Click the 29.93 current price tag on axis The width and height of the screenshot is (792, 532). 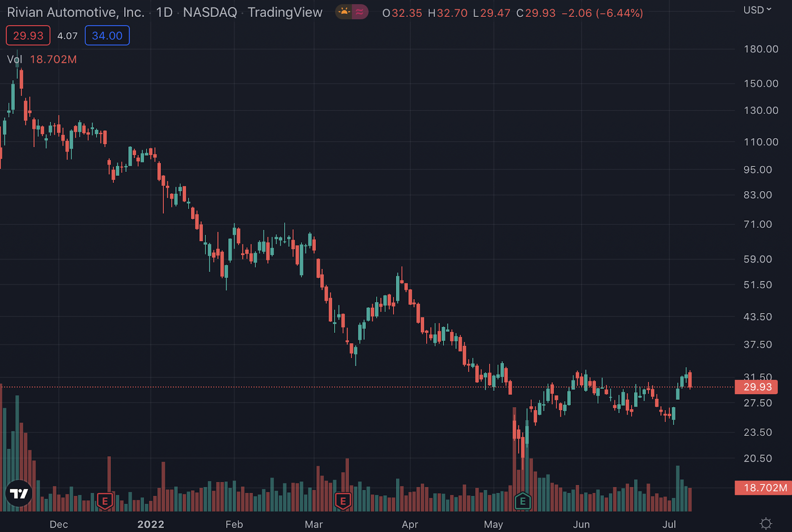(756, 387)
